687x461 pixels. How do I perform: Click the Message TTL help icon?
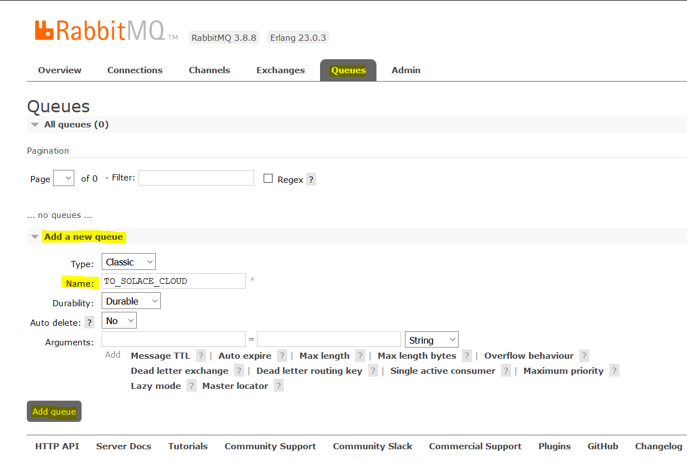(x=201, y=355)
